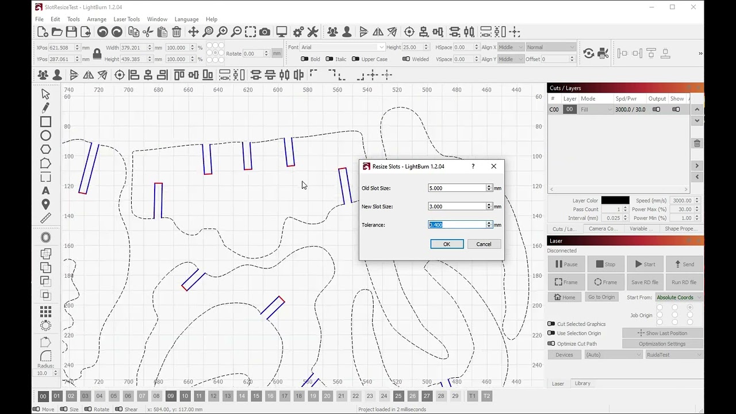The image size is (736, 414).
Task: Toggle Bold text switch
Action: click(305, 59)
